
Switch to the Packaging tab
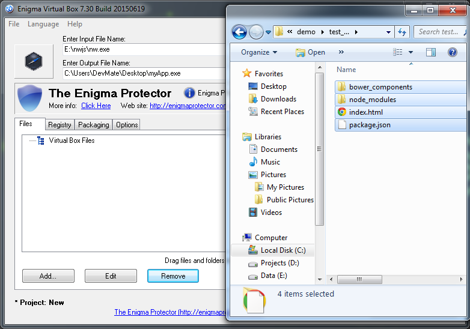point(94,125)
